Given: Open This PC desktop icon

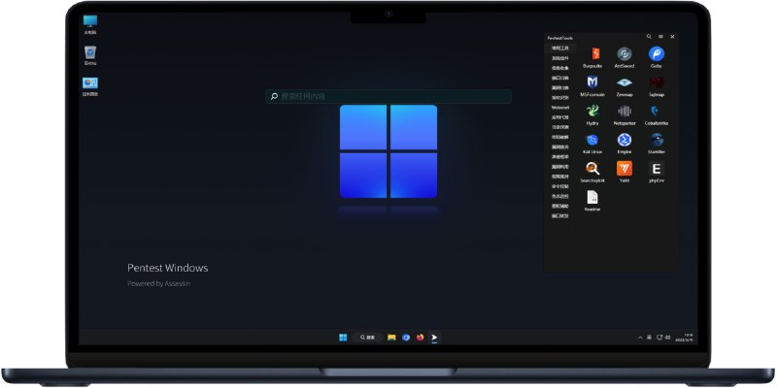Looking at the screenshot, I should click(x=90, y=23).
